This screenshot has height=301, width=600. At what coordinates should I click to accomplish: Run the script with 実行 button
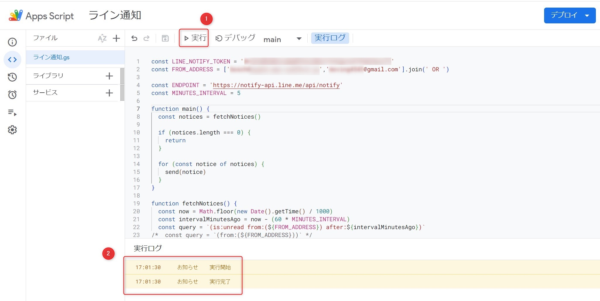[x=195, y=38]
